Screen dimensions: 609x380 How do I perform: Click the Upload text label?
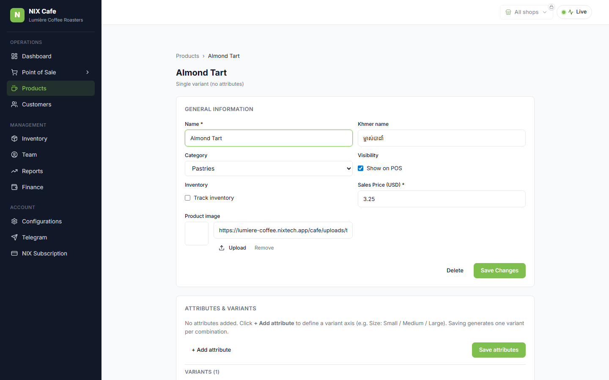[x=237, y=248]
